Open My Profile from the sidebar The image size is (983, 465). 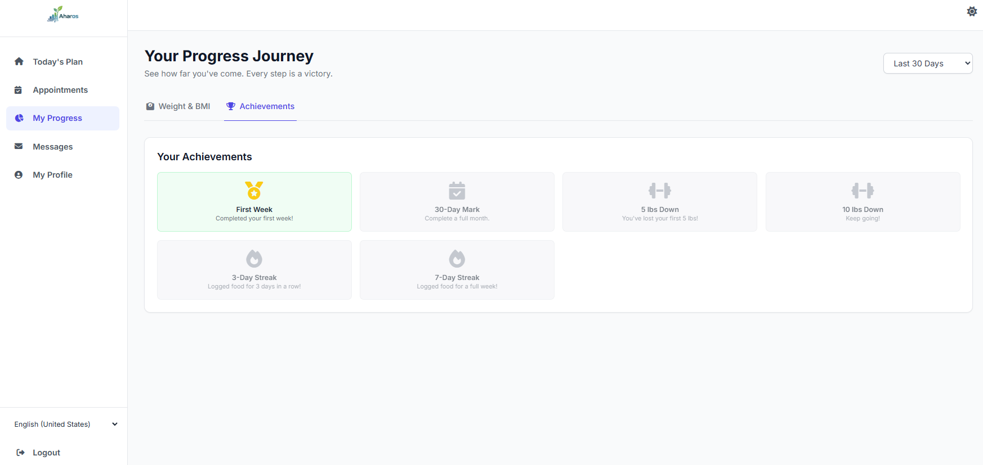tap(62, 175)
